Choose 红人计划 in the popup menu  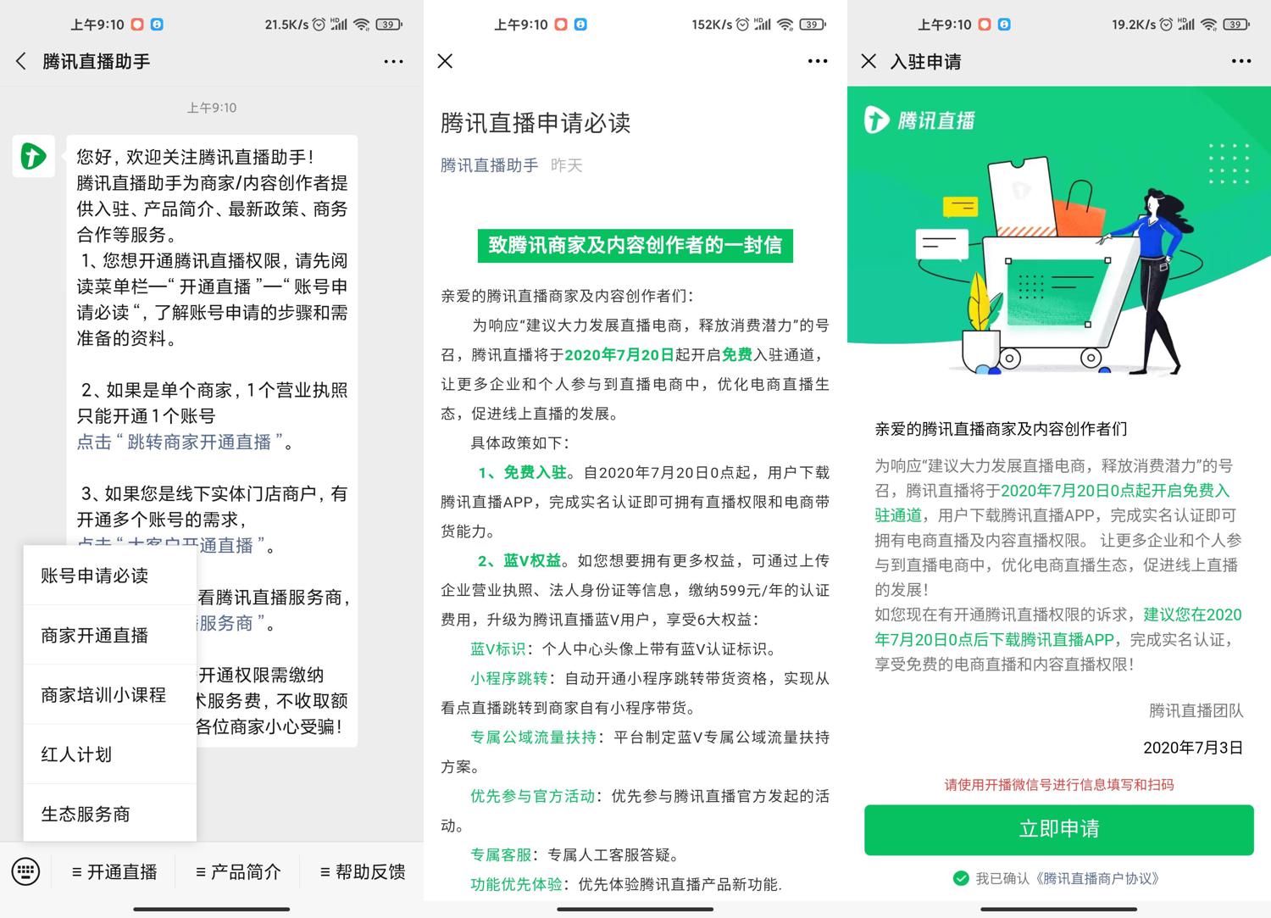tap(76, 754)
